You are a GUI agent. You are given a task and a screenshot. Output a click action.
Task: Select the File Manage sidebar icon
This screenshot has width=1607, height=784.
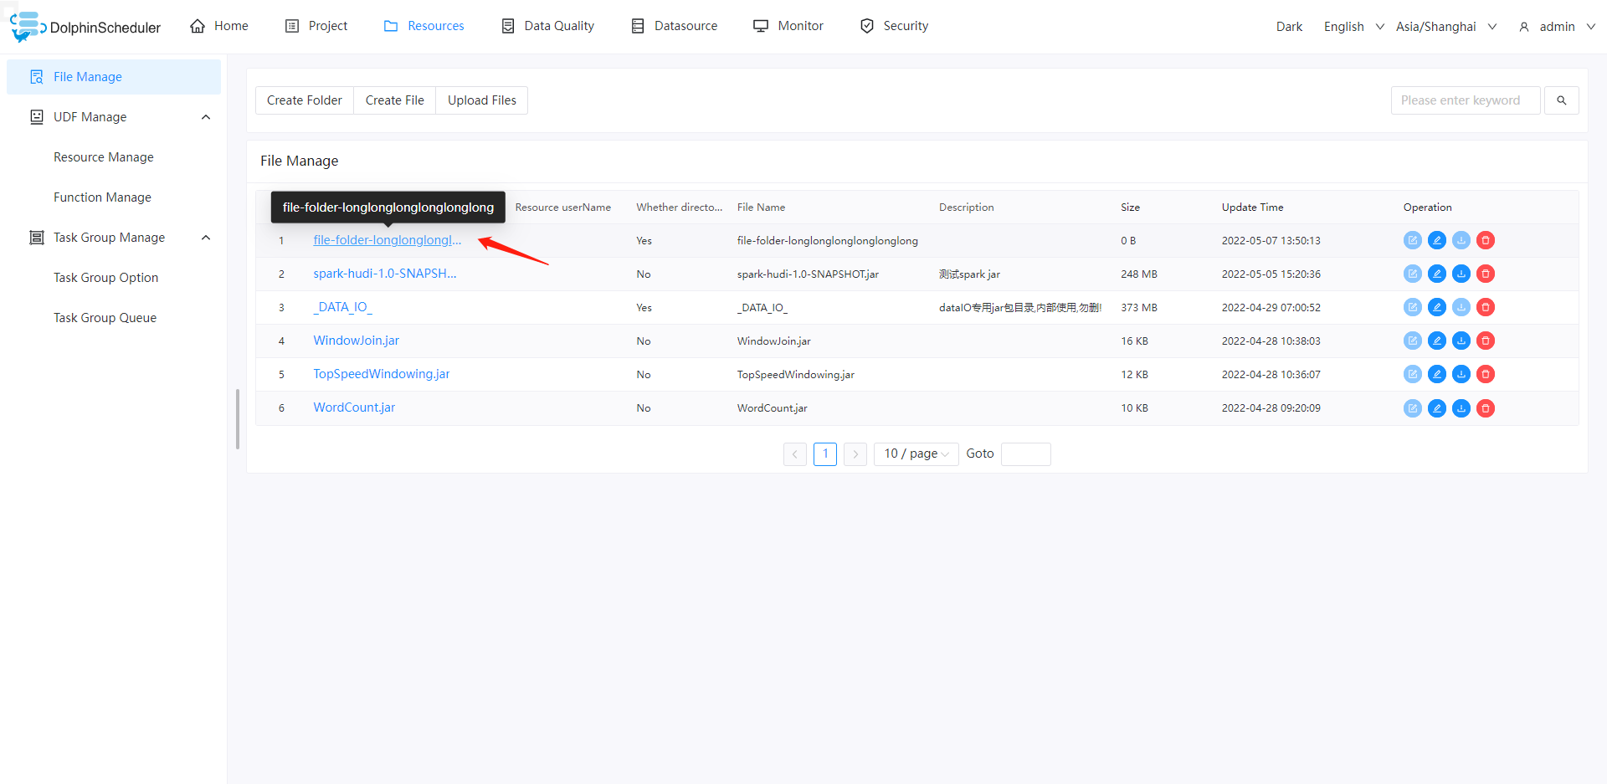(x=36, y=76)
